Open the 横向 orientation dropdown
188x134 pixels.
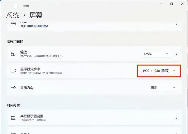point(162,88)
